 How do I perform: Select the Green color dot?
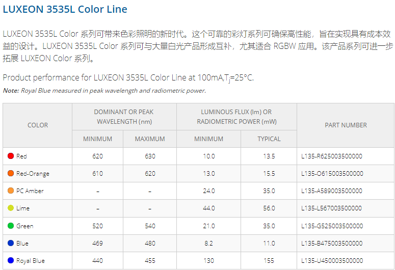point(11,226)
